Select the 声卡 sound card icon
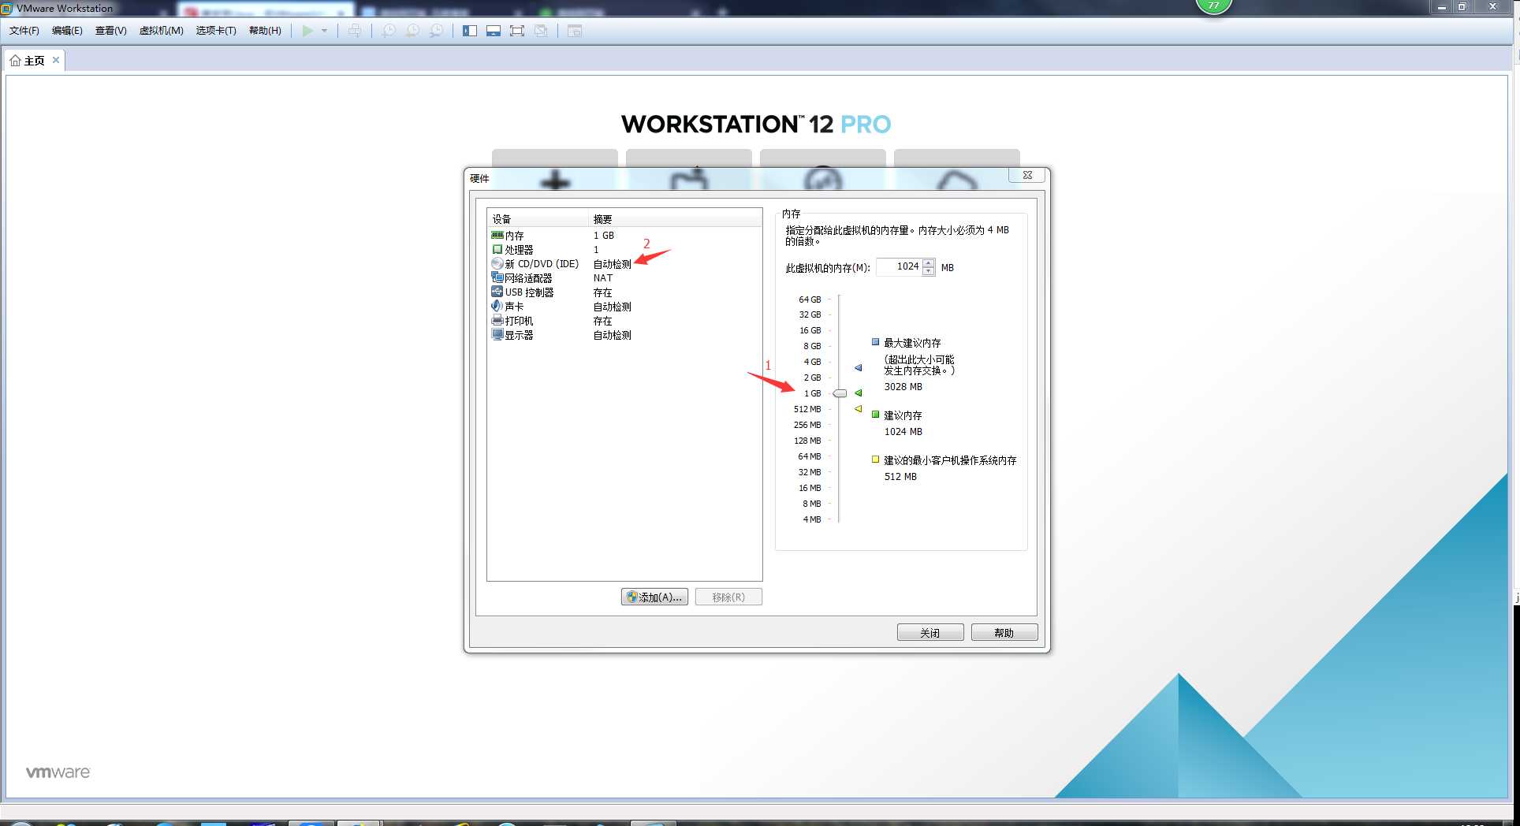Image resolution: width=1520 pixels, height=826 pixels. 497,306
